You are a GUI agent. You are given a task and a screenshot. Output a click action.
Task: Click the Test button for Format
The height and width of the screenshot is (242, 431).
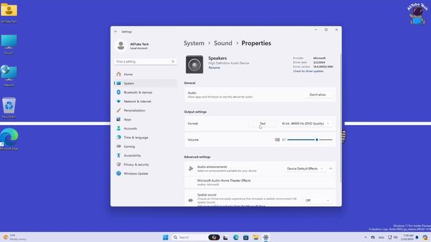(263, 124)
